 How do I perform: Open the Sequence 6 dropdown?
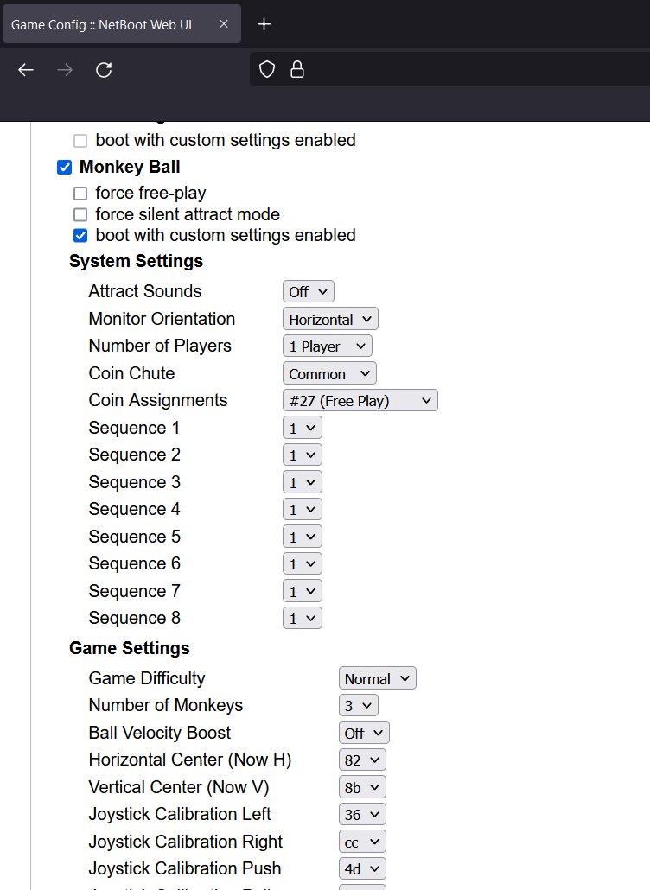(302, 563)
